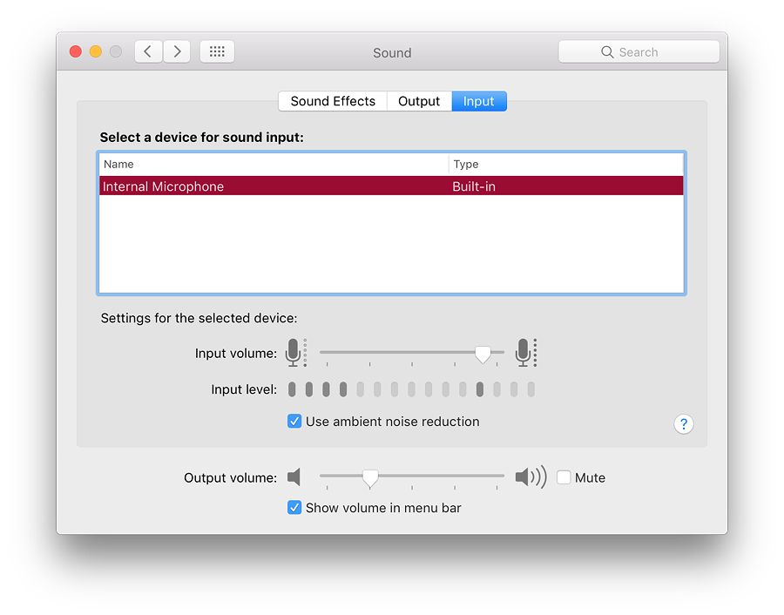Check the Mute checkbox

point(564,477)
